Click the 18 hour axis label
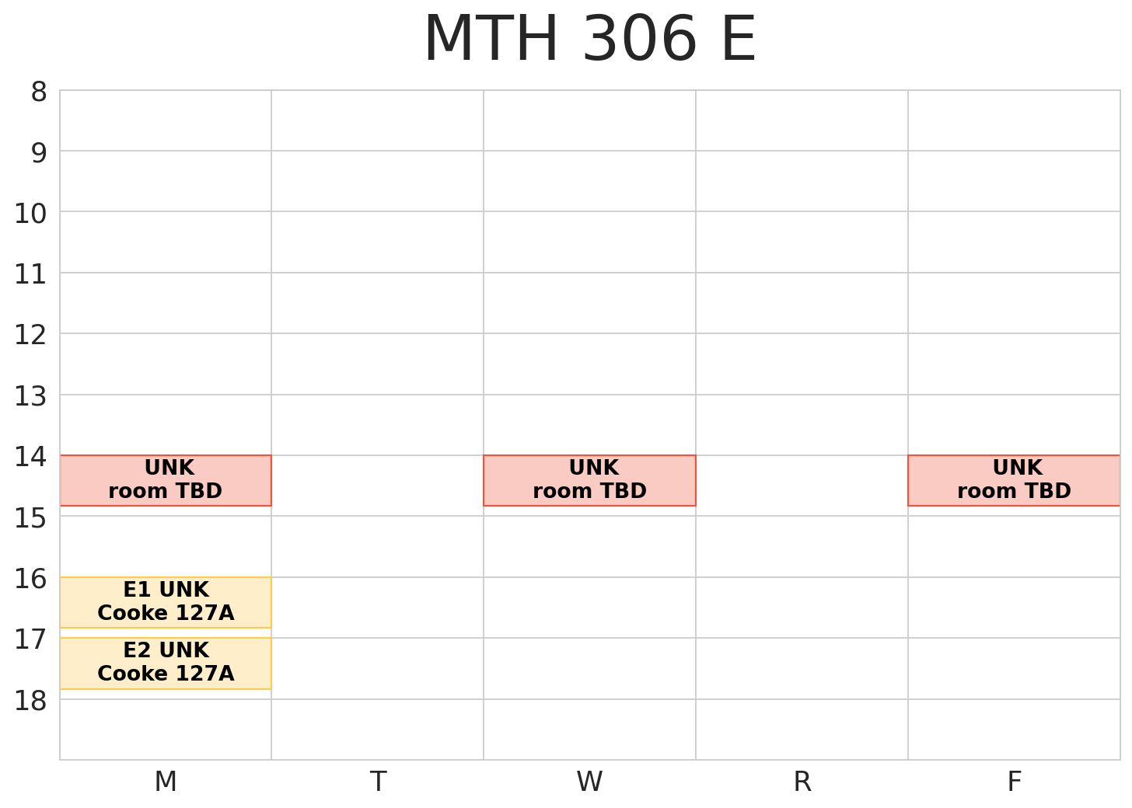1132x808 pixels. [x=31, y=702]
